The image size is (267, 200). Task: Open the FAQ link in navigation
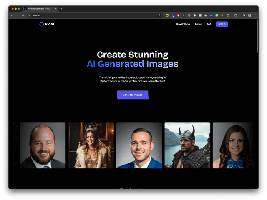209,24
